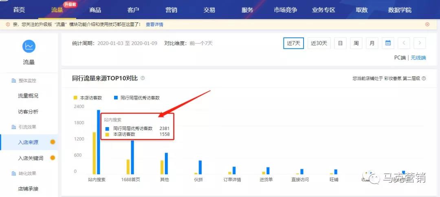Click the next period arrow
This screenshot has width=440, height=197.
point(420,43)
